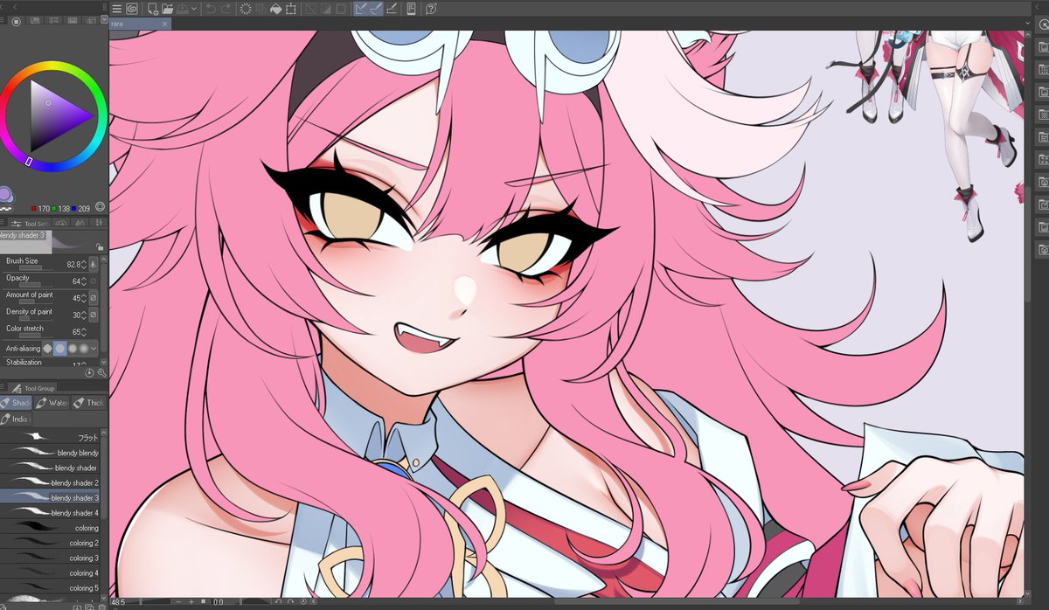Open the smartphone connection icon
The image size is (1049, 610).
[x=411, y=9]
